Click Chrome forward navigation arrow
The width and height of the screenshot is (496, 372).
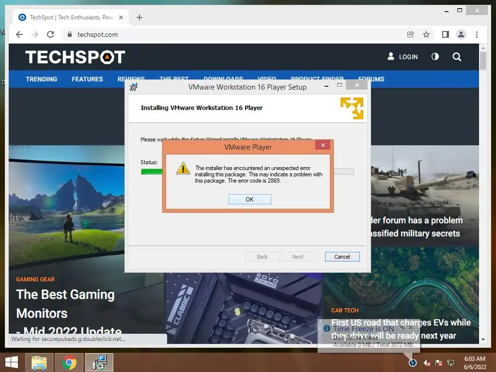point(35,34)
